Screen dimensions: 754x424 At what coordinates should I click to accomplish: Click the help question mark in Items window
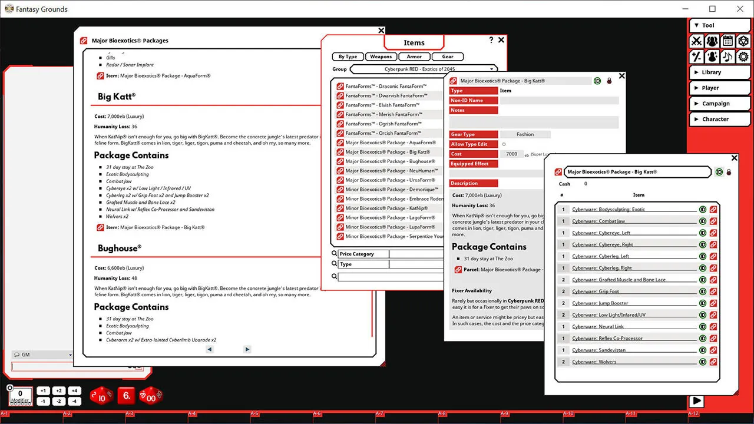click(491, 40)
